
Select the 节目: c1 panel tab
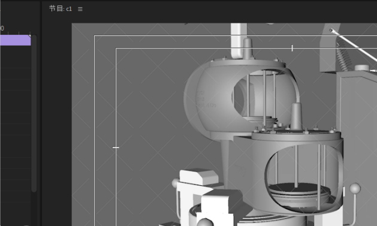click(61, 8)
